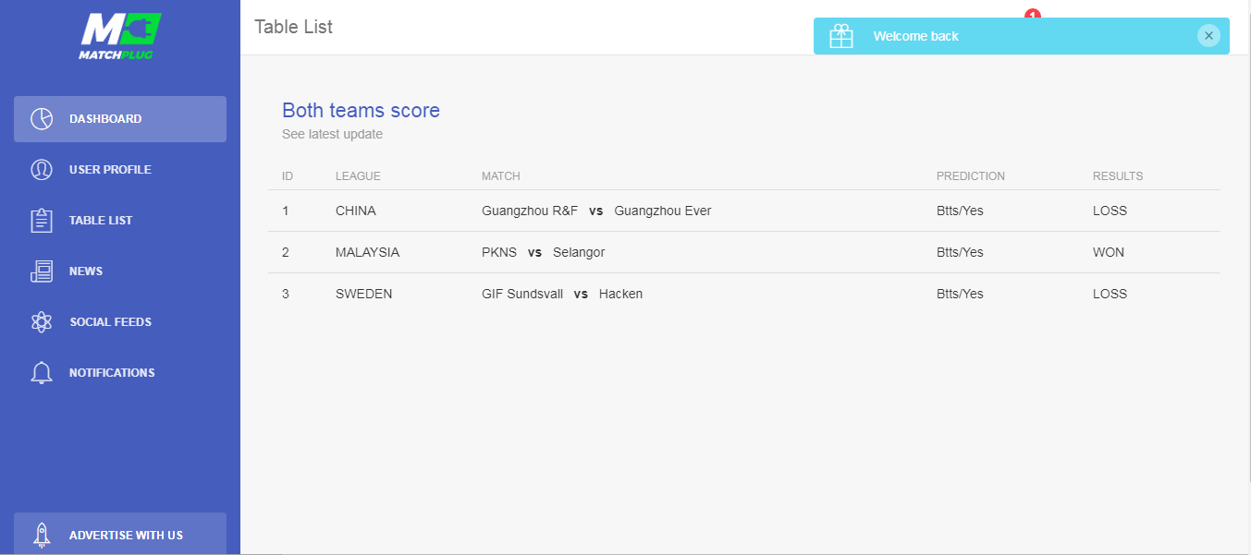
Task: Click the MATCH column header
Action: tap(501, 176)
